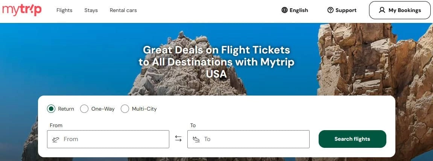Open the Stays menu item
Screen dimensions: 433x161
pyautogui.click(x=91, y=10)
